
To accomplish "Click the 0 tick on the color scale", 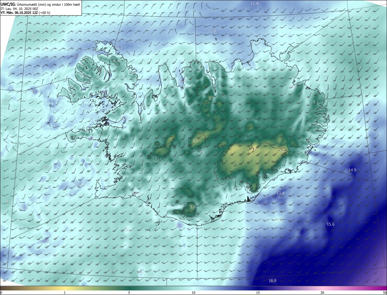I will pyautogui.click(x=1, y=293).
